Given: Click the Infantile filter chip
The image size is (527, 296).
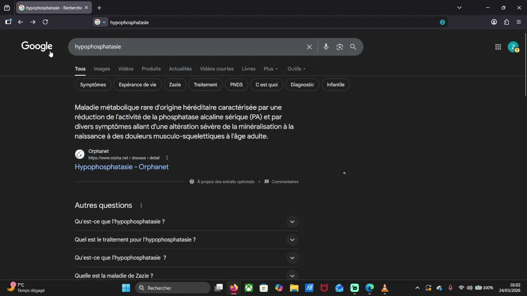Looking at the screenshot, I should [336, 85].
